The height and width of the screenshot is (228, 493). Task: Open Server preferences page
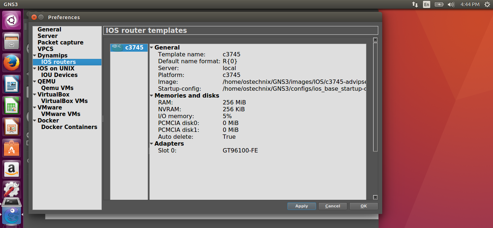[x=48, y=36]
